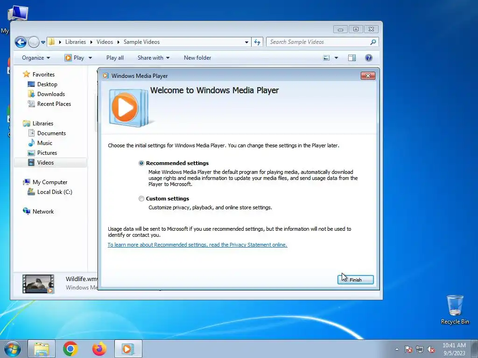Open the clock showing 10:41 AM
Screen dimensions: 478x358
(454, 349)
